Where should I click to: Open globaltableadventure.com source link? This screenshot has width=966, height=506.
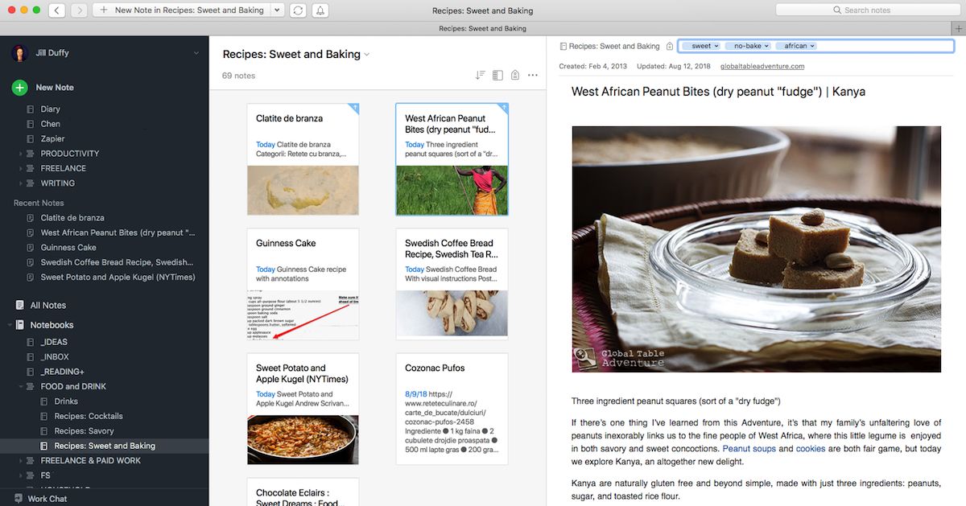762,67
